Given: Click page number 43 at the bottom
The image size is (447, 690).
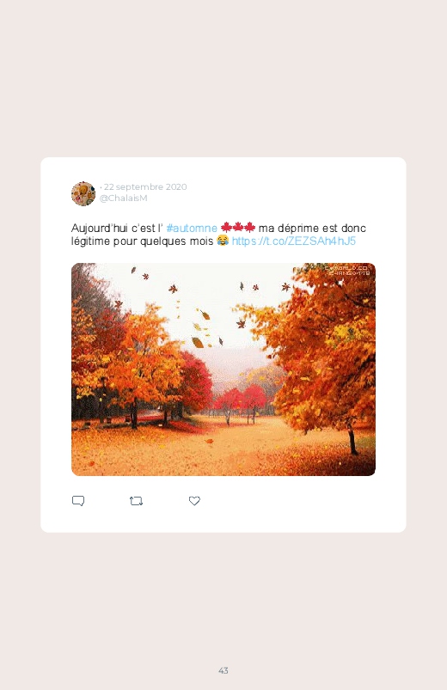Looking at the screenshot, I should pos(223,670).
